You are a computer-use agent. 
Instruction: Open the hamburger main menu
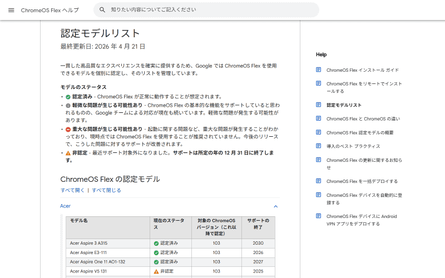(11, 10)
